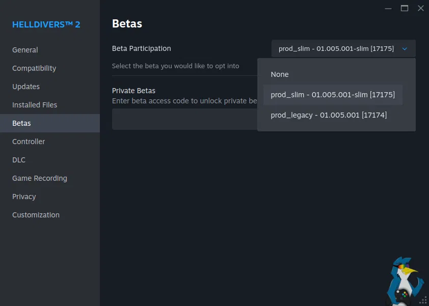
Task: Open the Beta Participation dropdown
Action: click(x=343, y=49)
